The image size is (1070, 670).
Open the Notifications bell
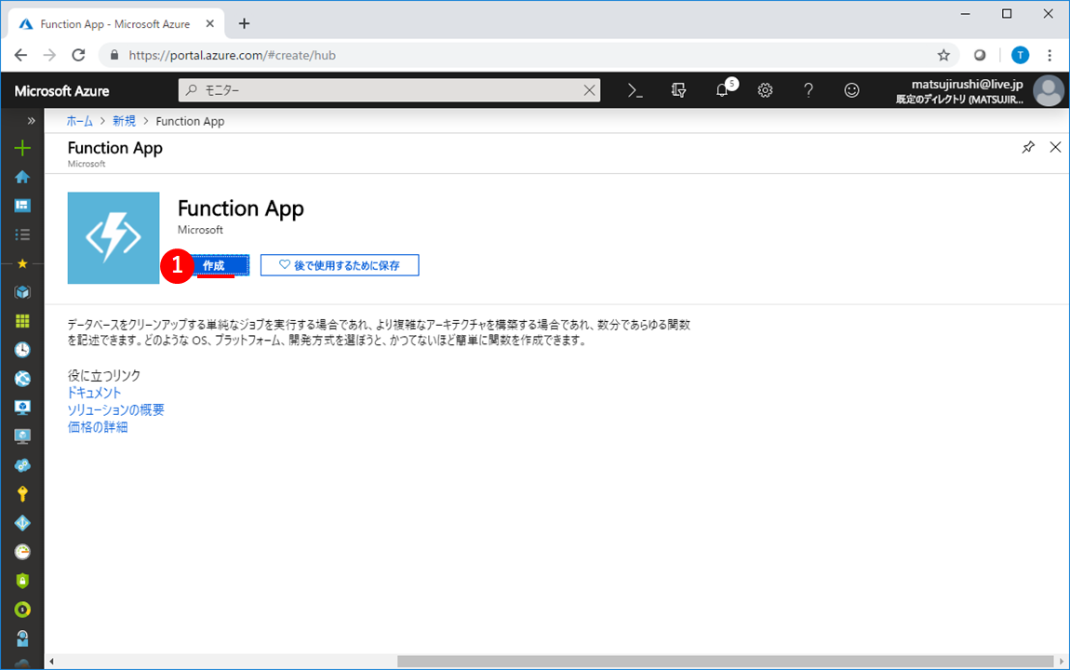(722, 90)
